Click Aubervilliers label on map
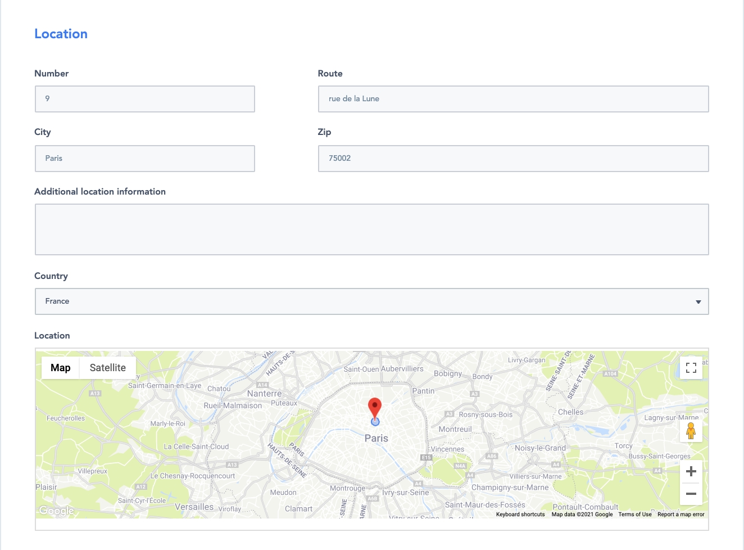Screen dimensions: 744x550 402,369
